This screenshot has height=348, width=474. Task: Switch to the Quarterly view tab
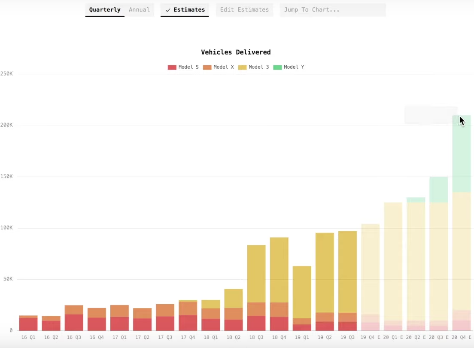pyautogui.click(x=105, y=10)
